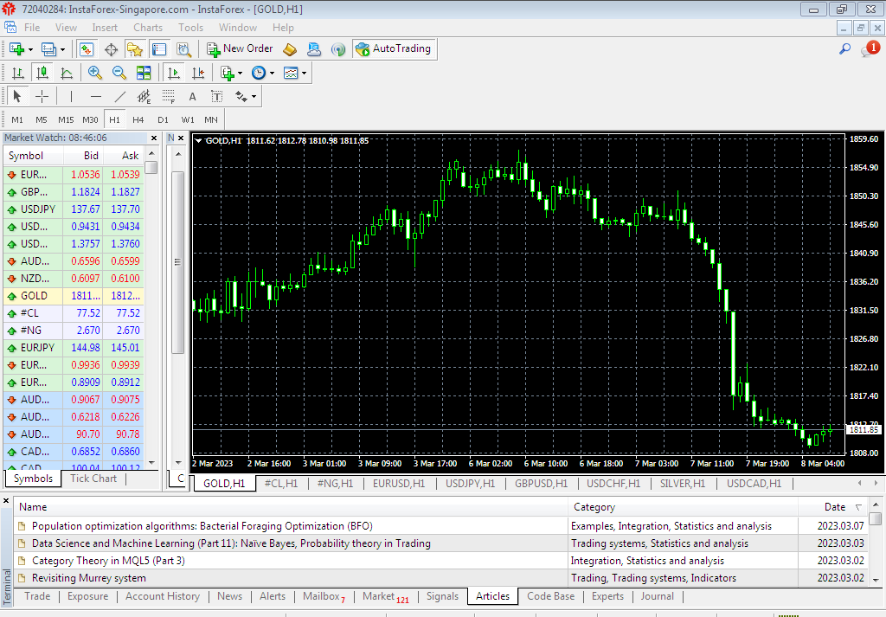The height and width of the screenshot is (617, 886).
Task: Open the arrows objects dropdown
Action: 254,97
